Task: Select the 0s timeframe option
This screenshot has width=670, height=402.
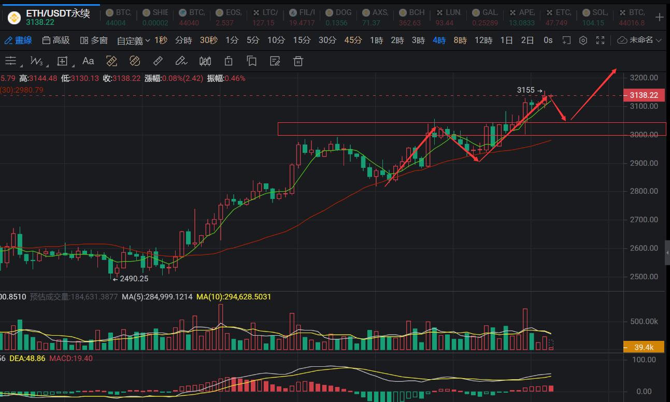Action: (x=548, y=40)
